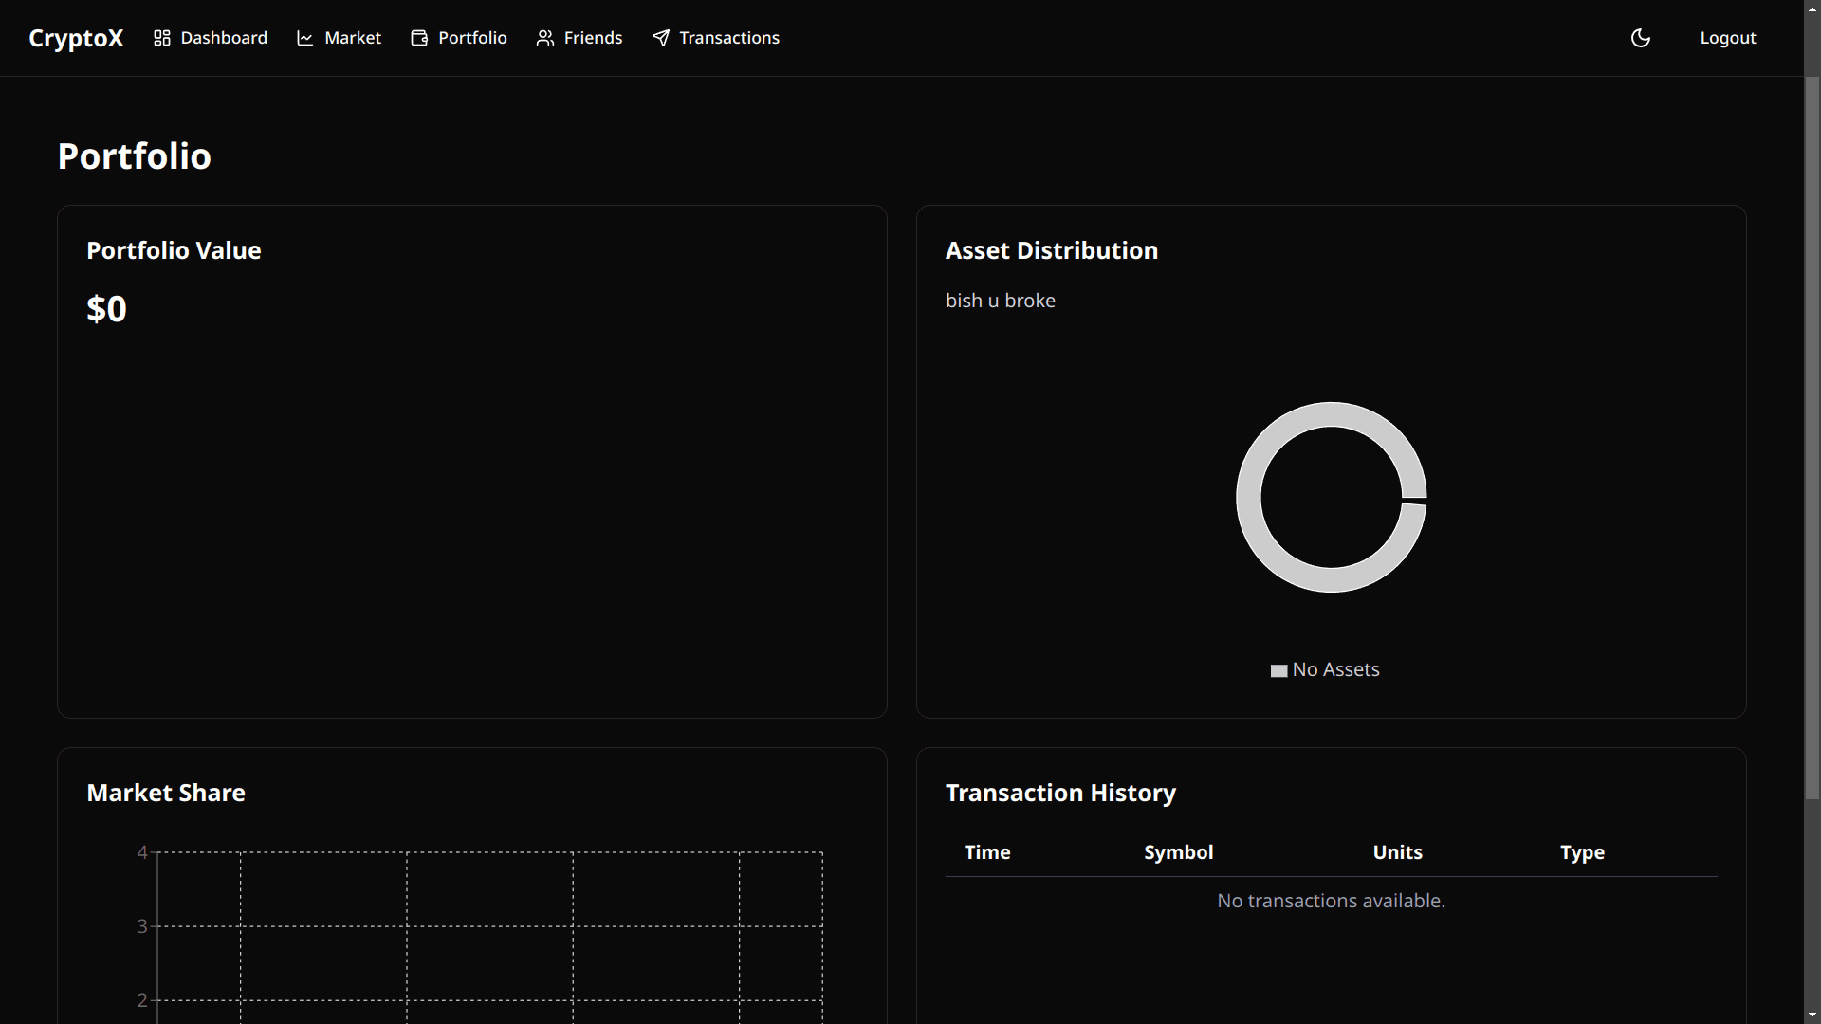The image size is (1821, 1024).
Task: Click the scrollbar down arrow
Action: tap(1812, 1015)
